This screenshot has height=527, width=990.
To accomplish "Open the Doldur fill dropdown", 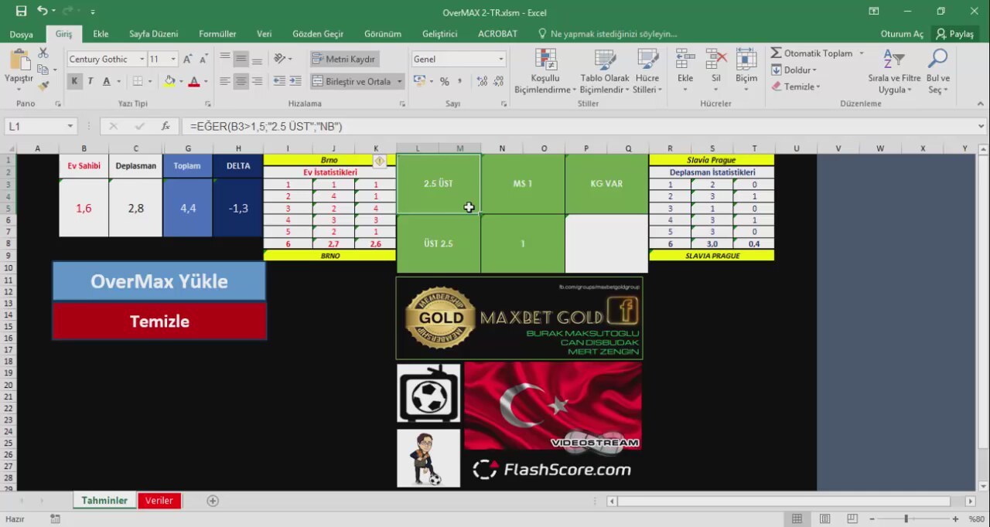I will pos(794,70).
